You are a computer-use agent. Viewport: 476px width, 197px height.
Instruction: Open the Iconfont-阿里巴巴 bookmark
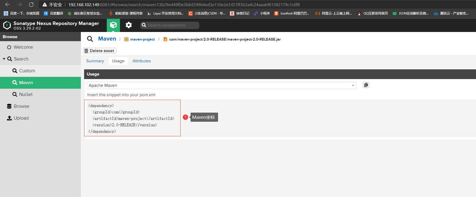(292, 13)
